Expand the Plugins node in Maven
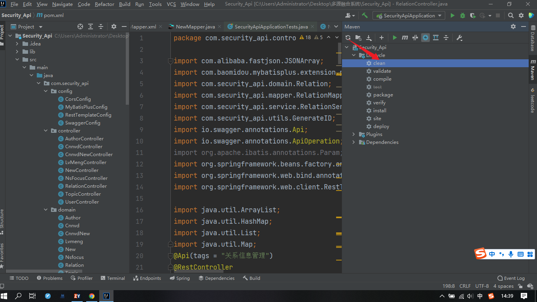Image resolution: width=537 pixels, height=302 pixels. [354, 134]
